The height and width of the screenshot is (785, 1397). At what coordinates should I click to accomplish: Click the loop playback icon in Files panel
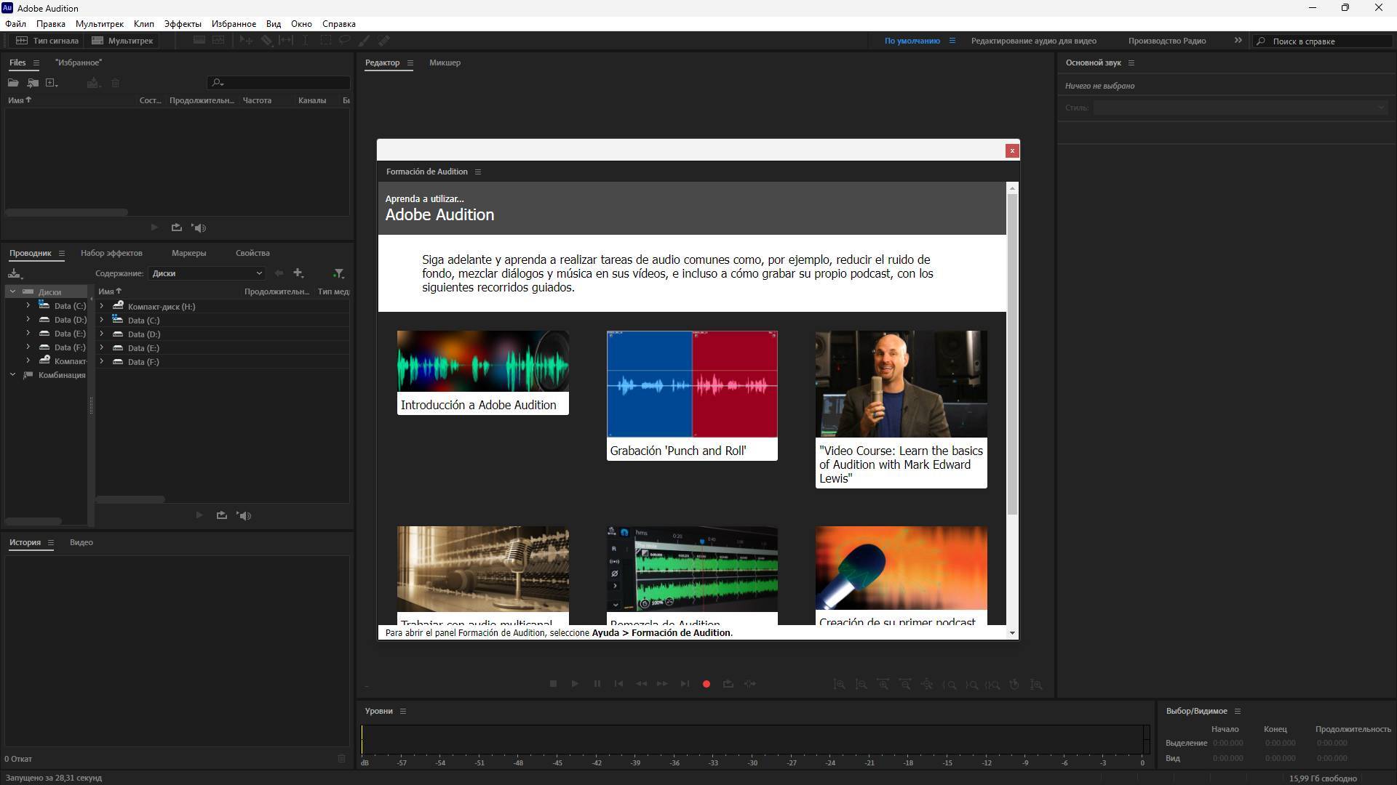pyautogui.click(x=176, y=228)
